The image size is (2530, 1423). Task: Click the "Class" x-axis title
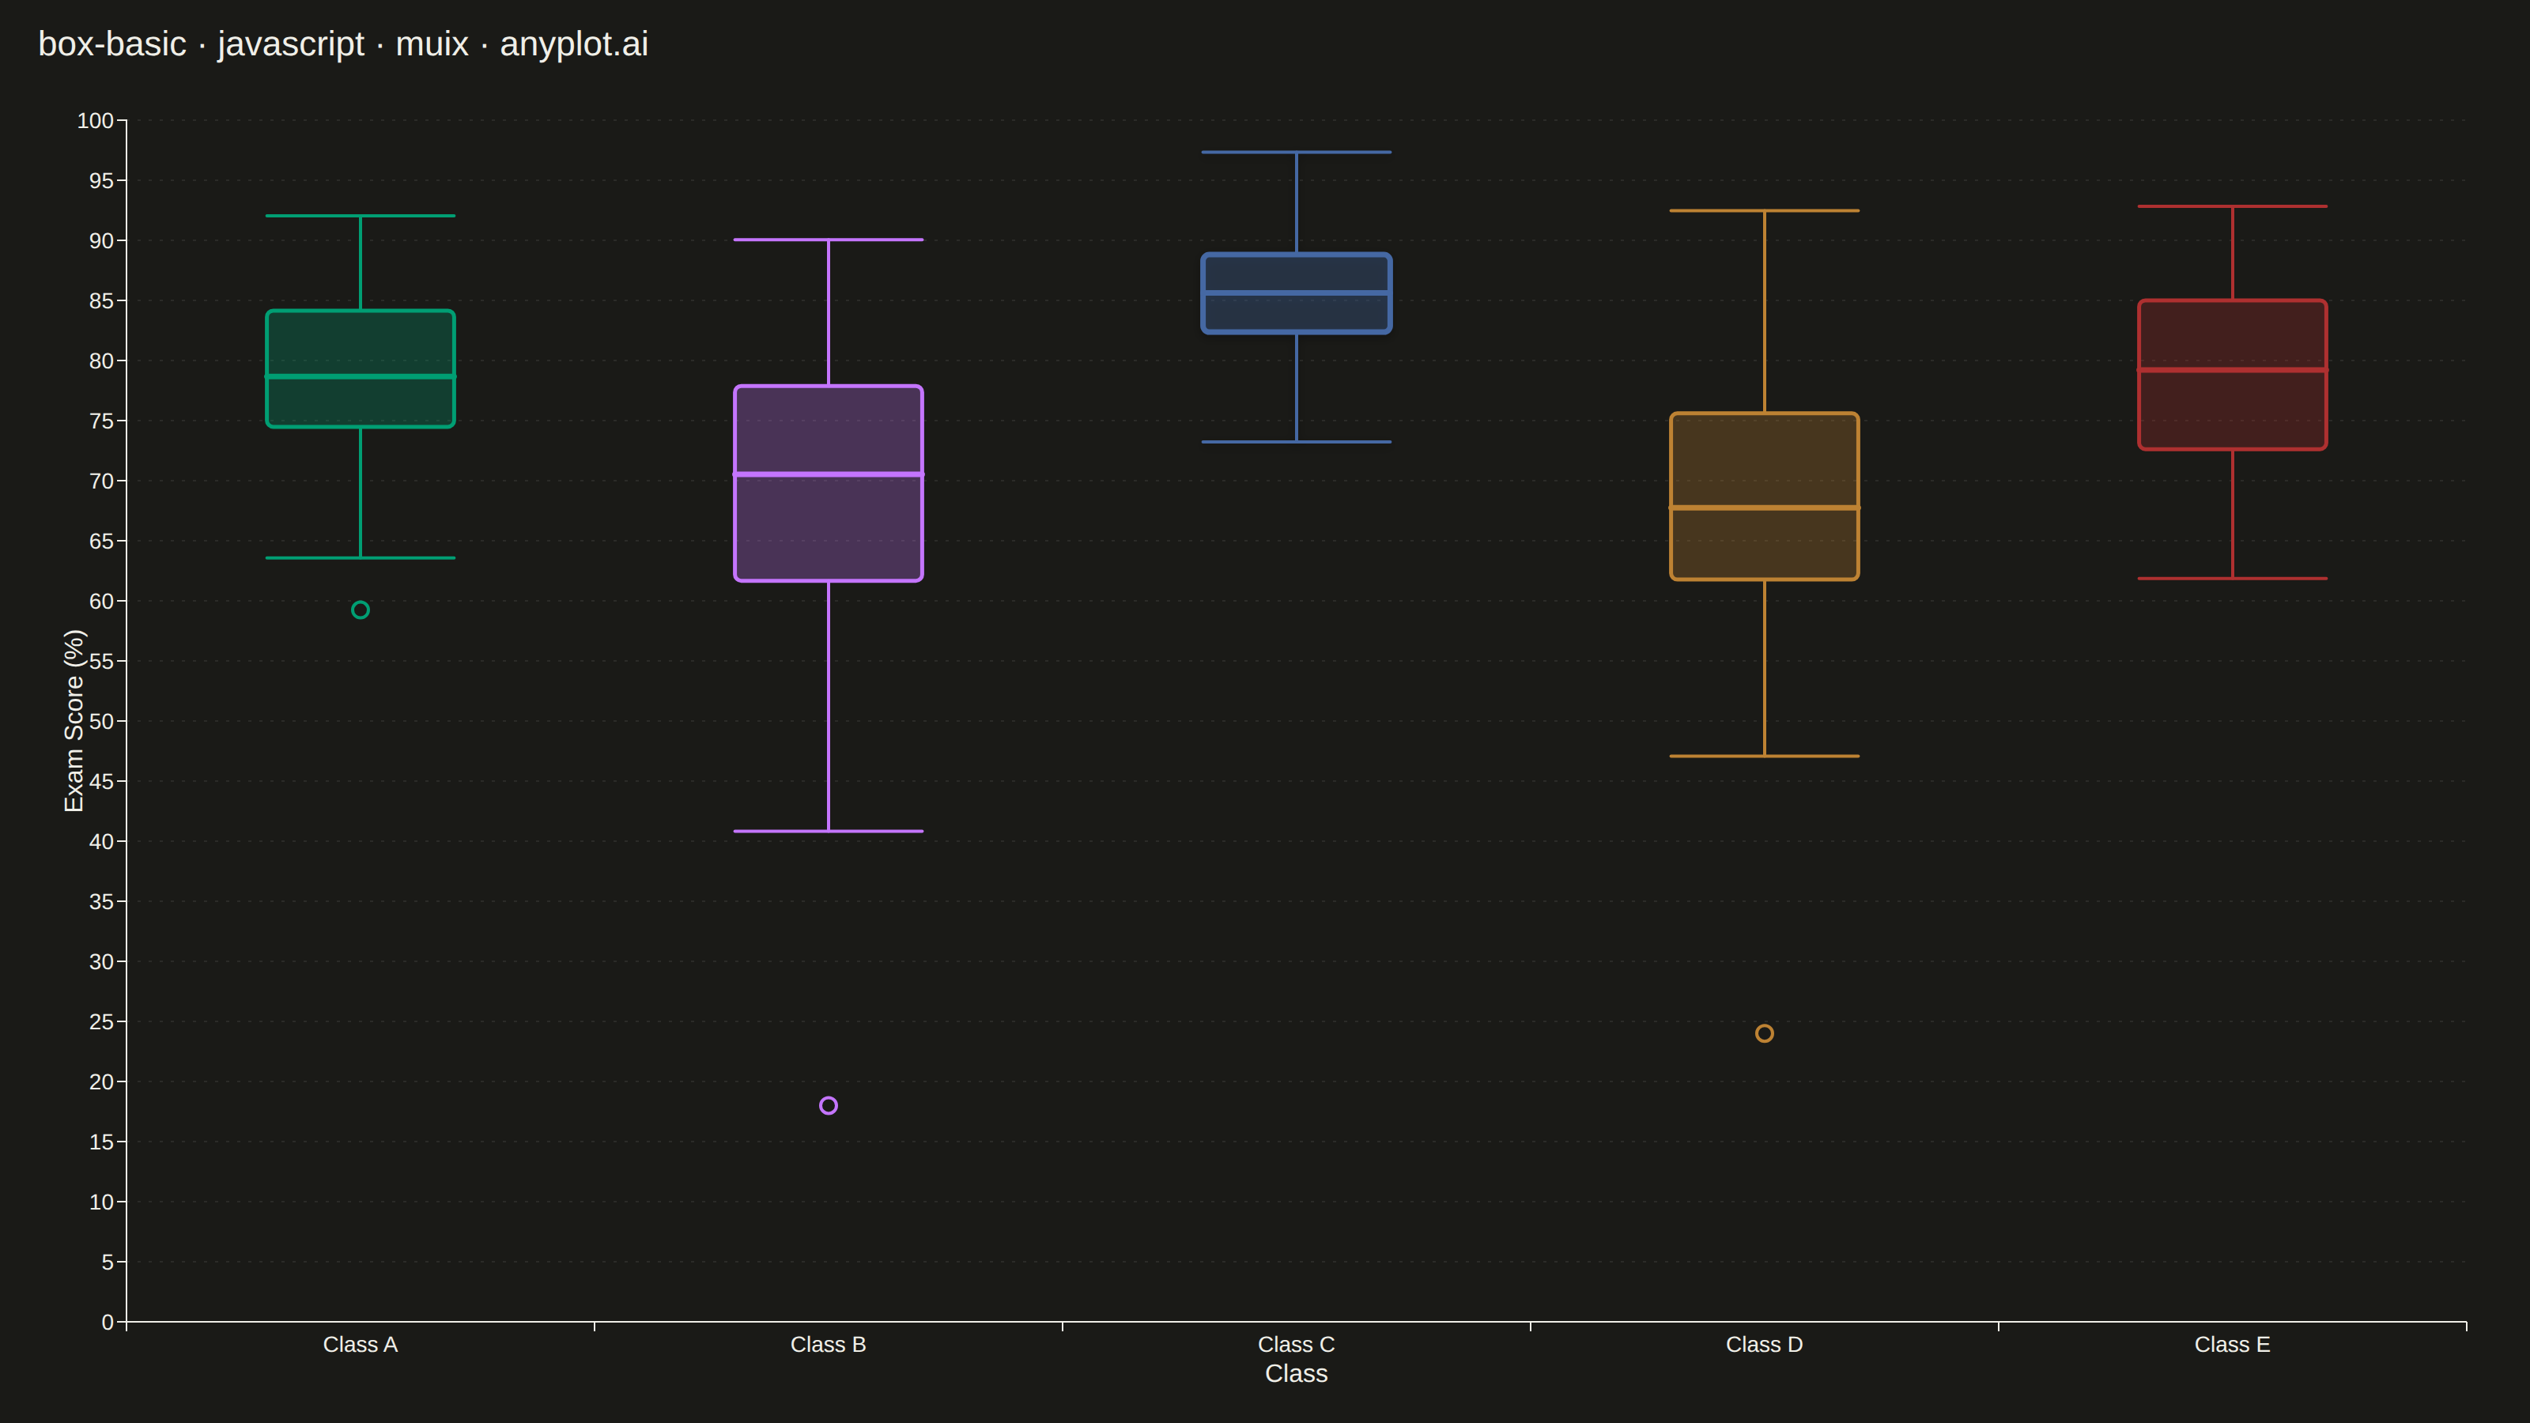(1297, 1374)
